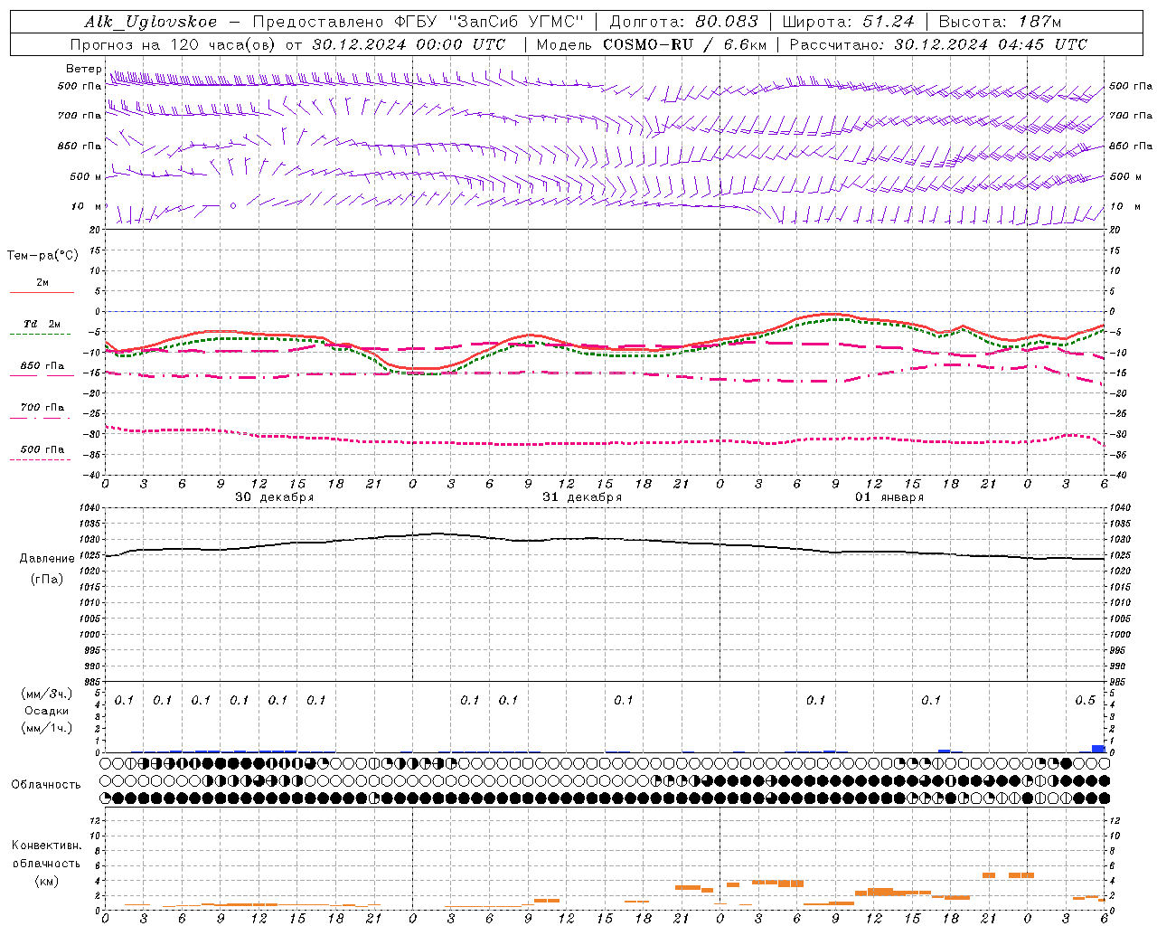Click the Ветер panel label
Viewport: 1157px width, 926px height.
[83, 69]
